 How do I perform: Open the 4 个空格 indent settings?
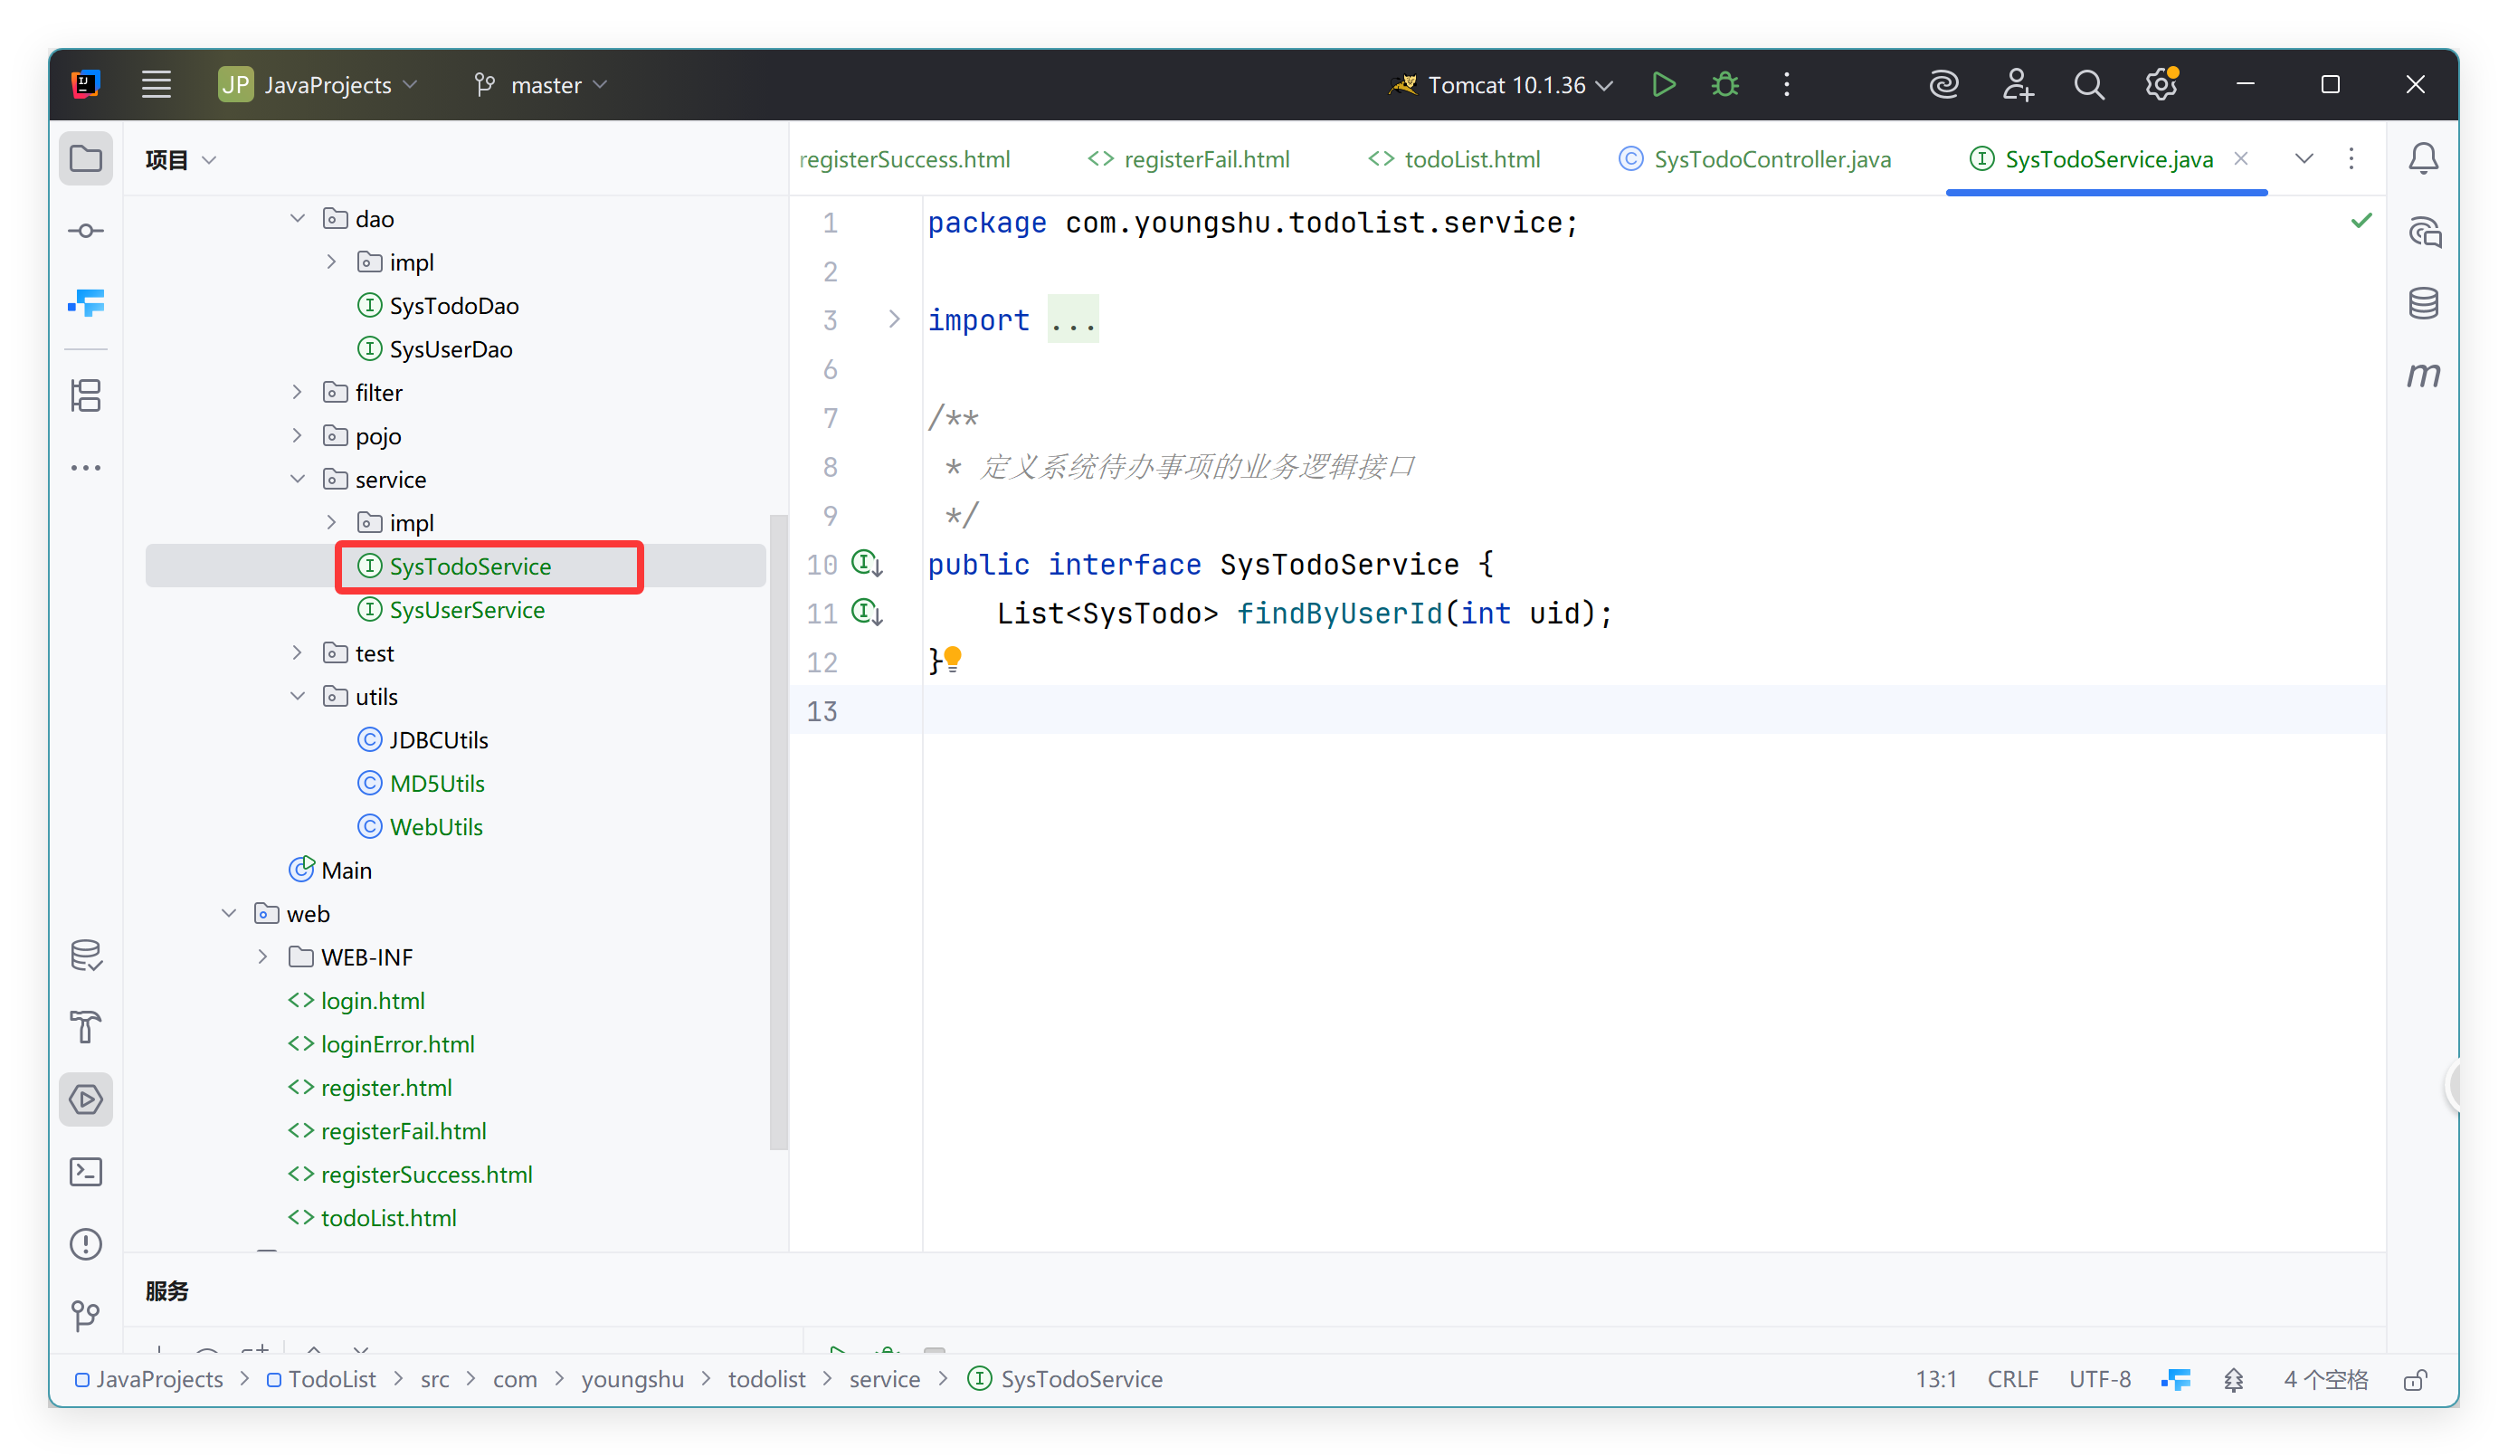click(x=2325, y=1379)
